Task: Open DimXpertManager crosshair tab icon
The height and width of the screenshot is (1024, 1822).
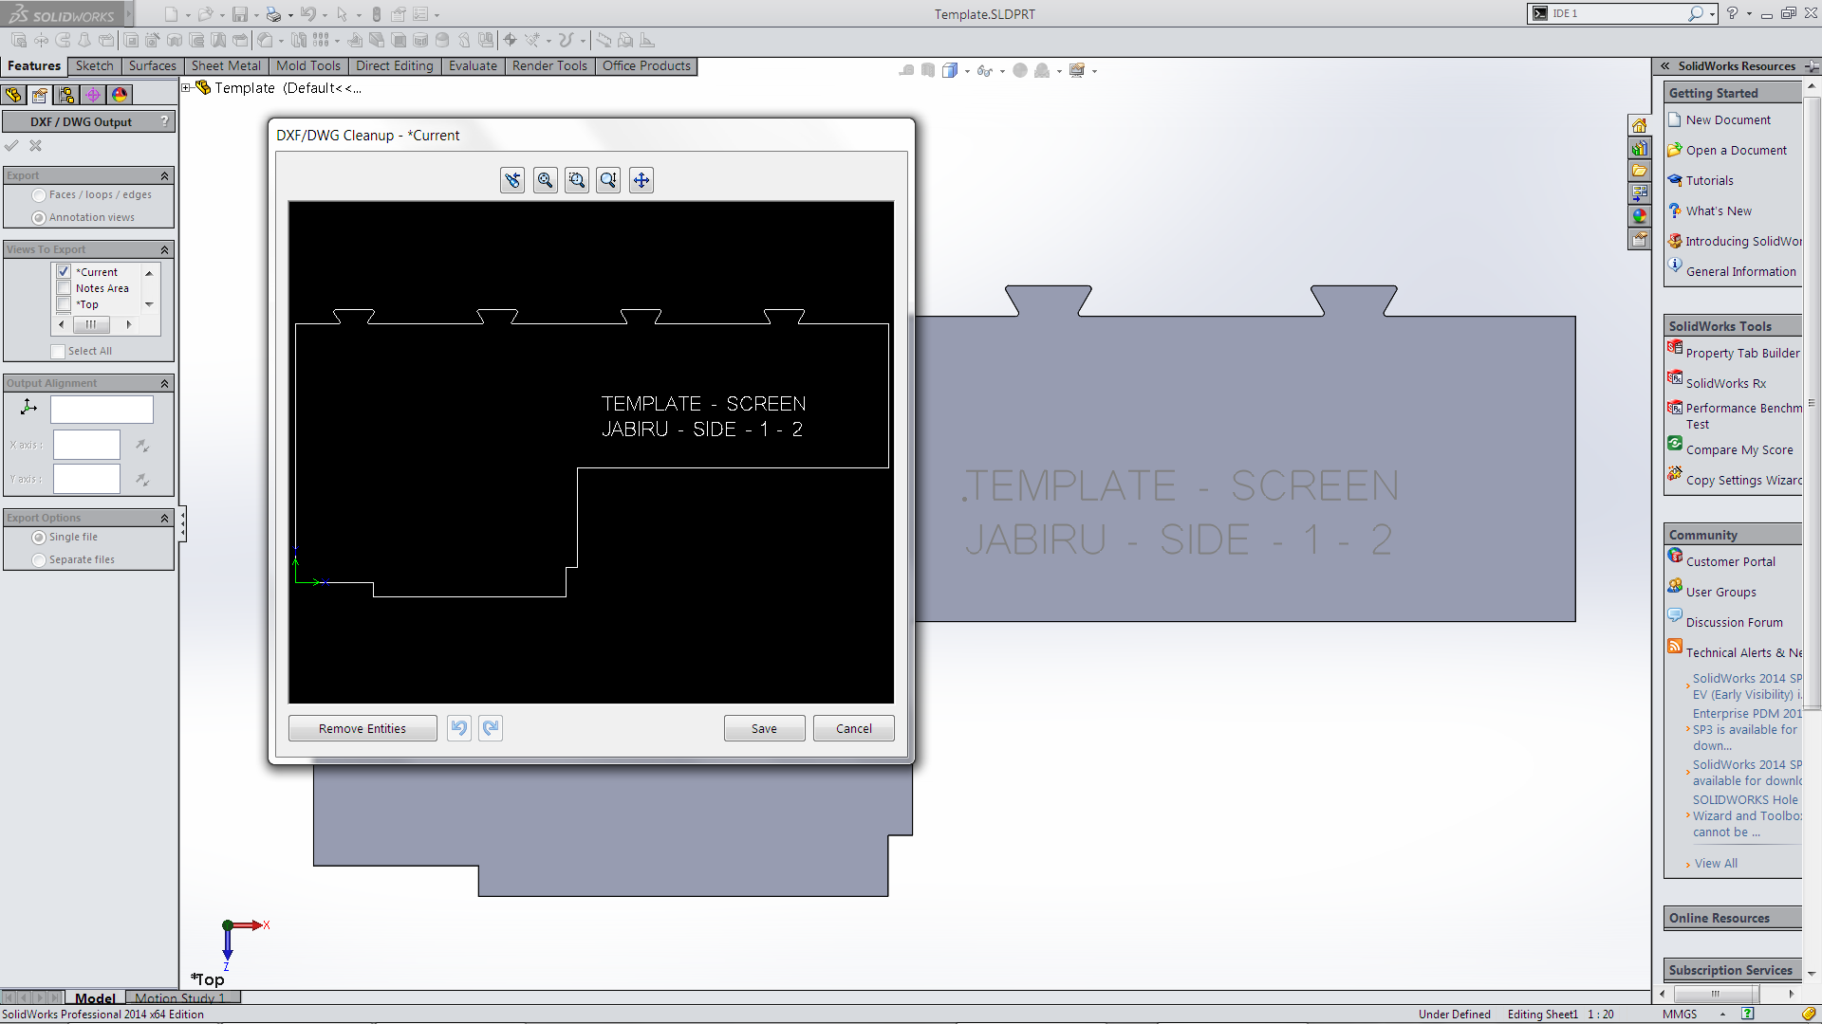Action: 93,95
